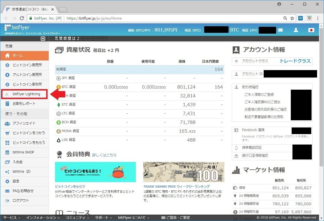
Task: Open the account profile icon in the header
Action: pyautogui.click(x=296, y=30)
